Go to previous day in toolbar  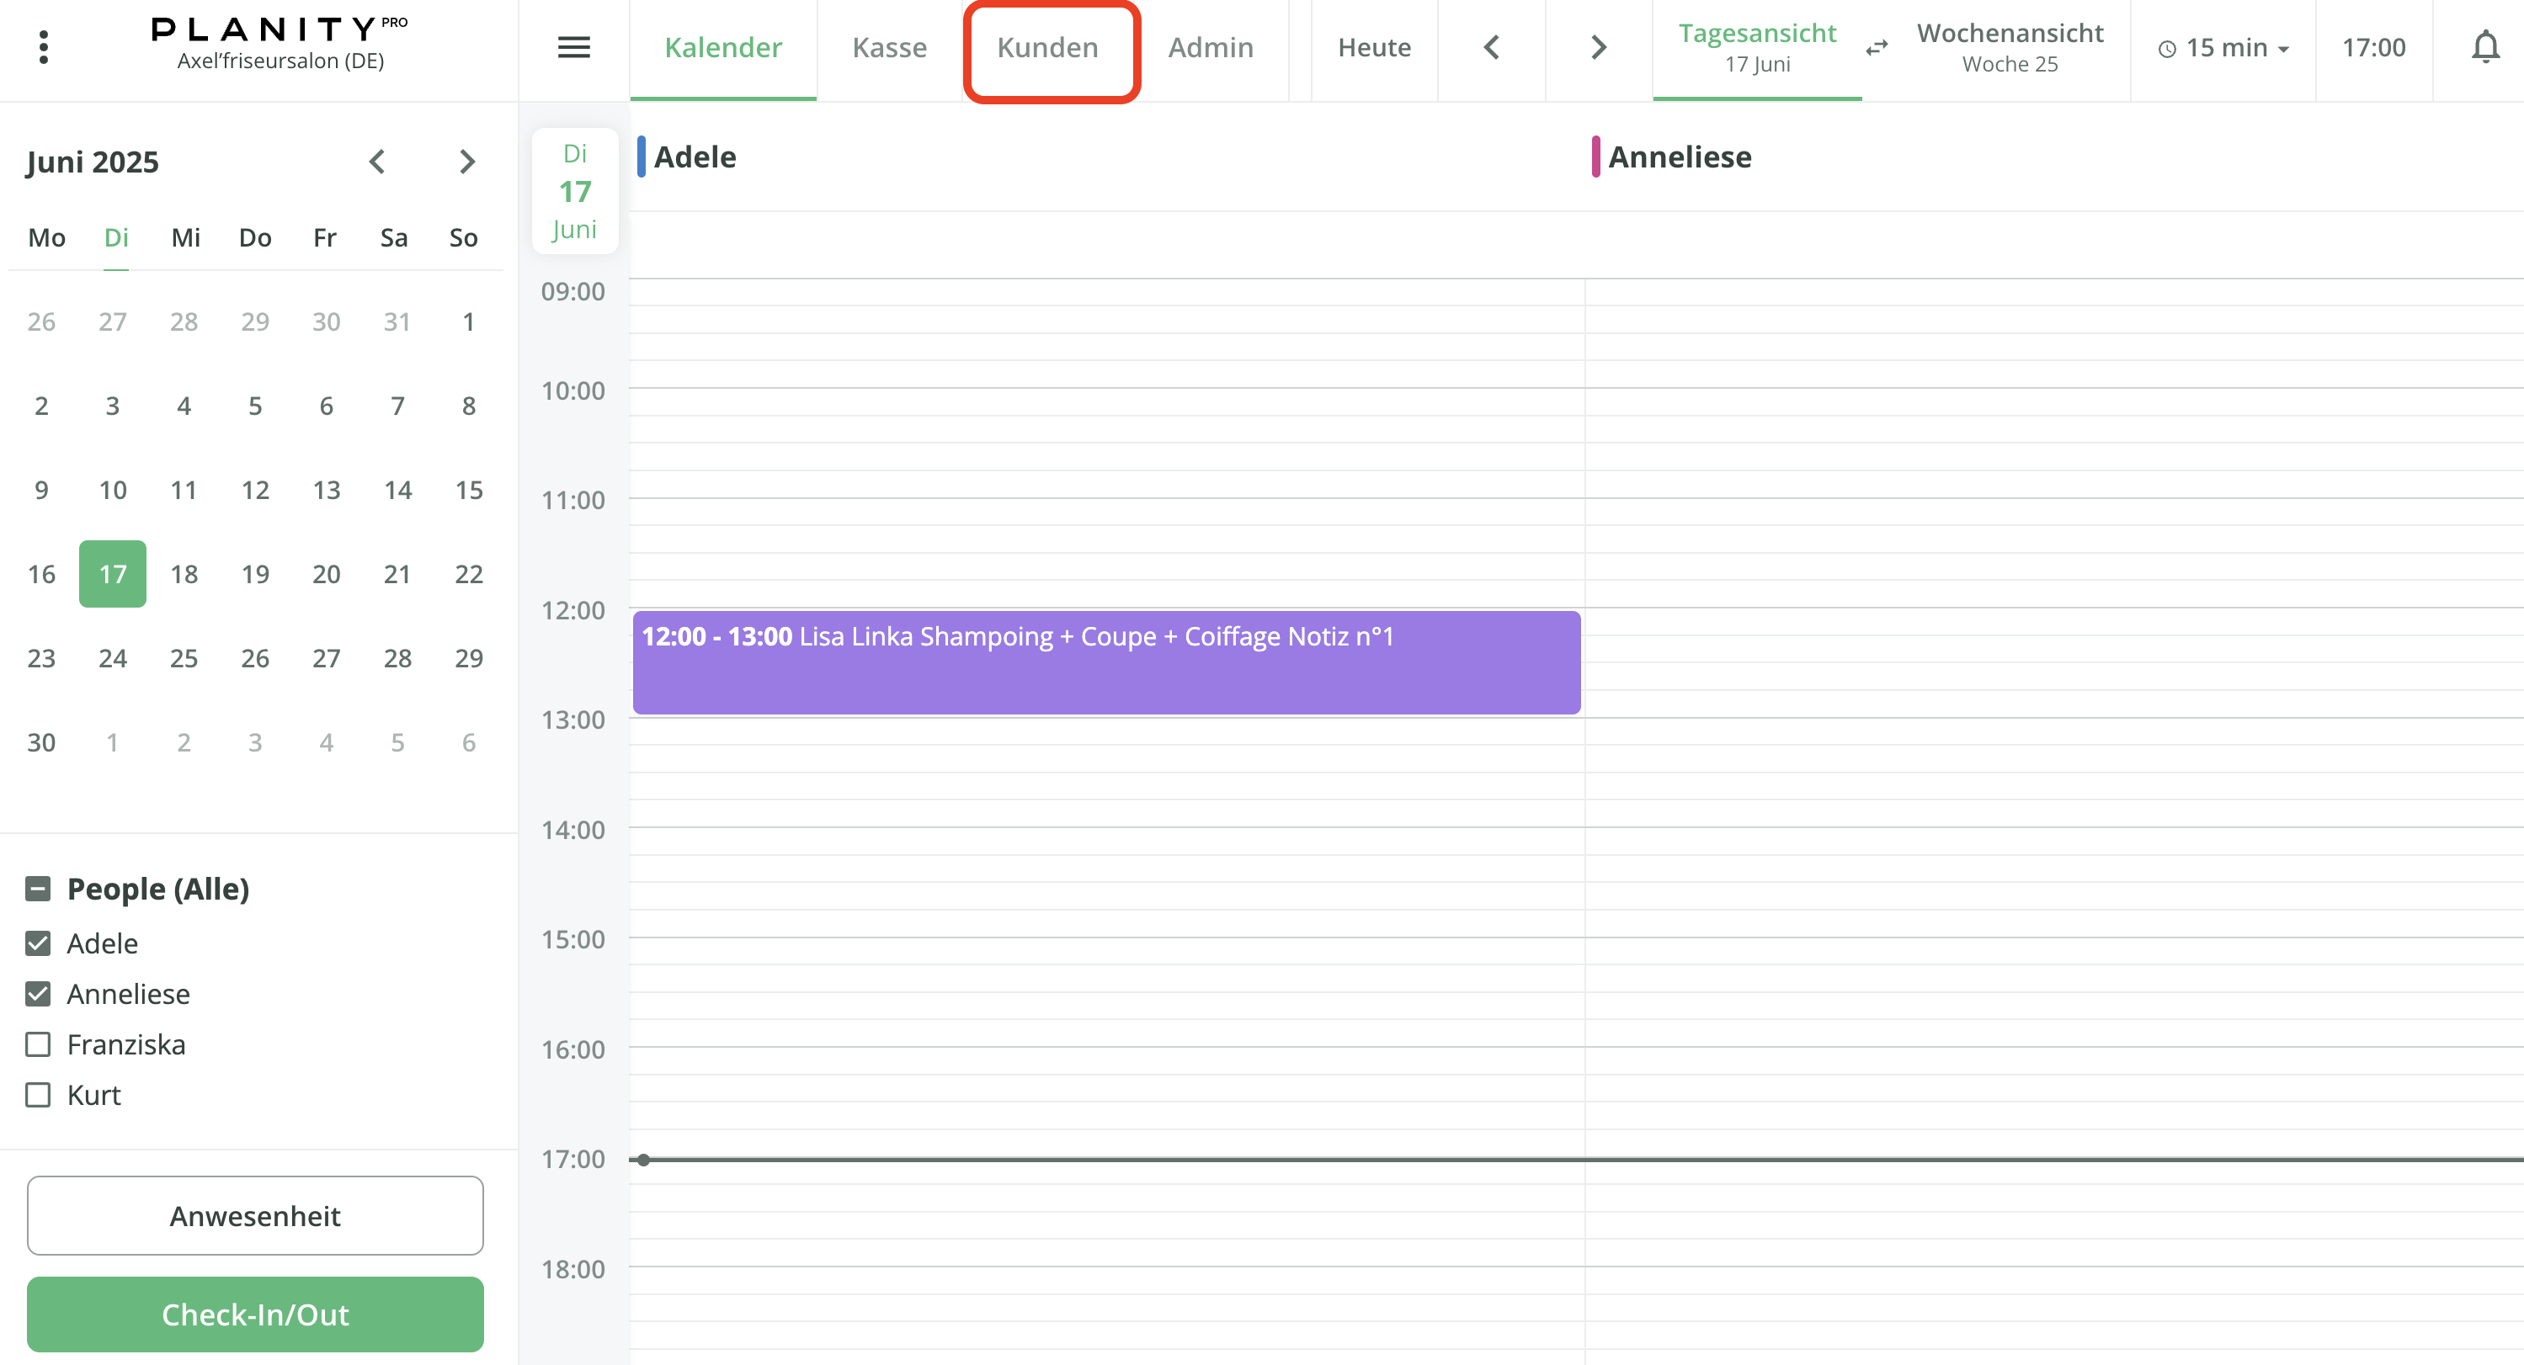(x=1490, y=47)
